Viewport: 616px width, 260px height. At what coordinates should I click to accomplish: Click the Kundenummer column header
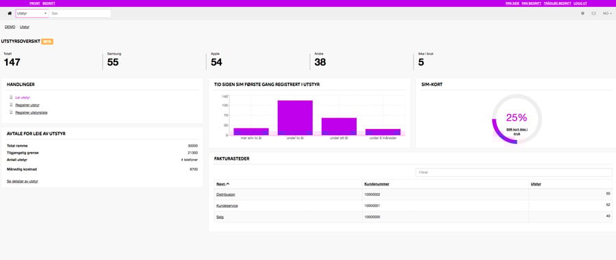click(376, 184)
